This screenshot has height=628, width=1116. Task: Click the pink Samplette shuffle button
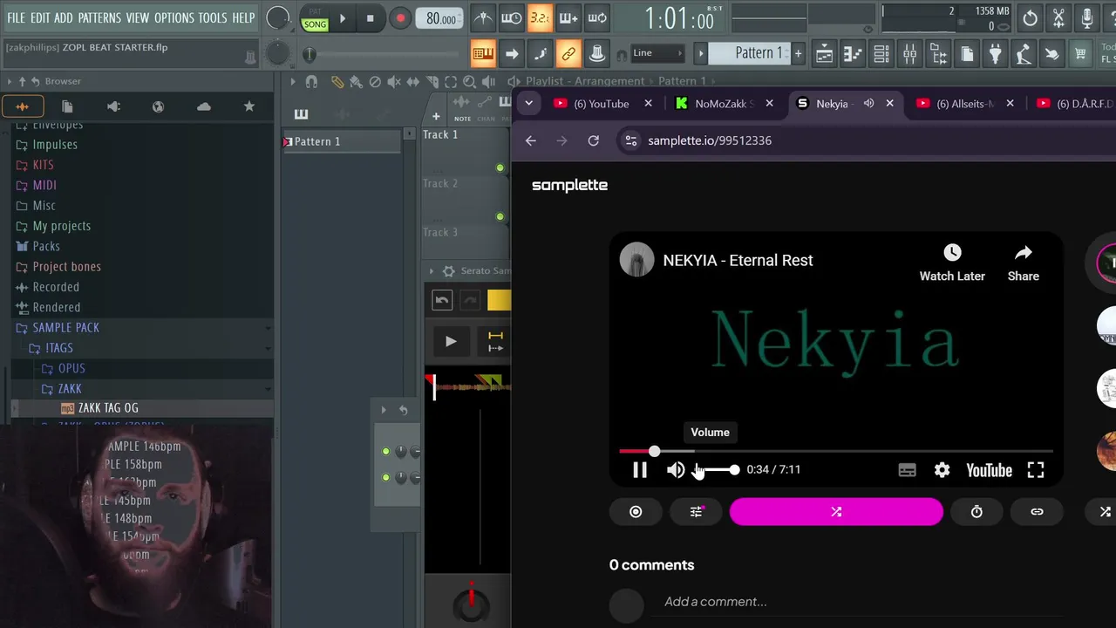pyautogui.click(x=836, y=512)
